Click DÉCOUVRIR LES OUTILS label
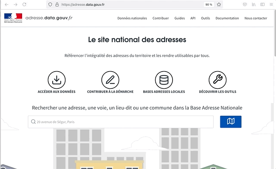Image resolution: width=276 pixels, height=169 pixels. tap(217, 92)
